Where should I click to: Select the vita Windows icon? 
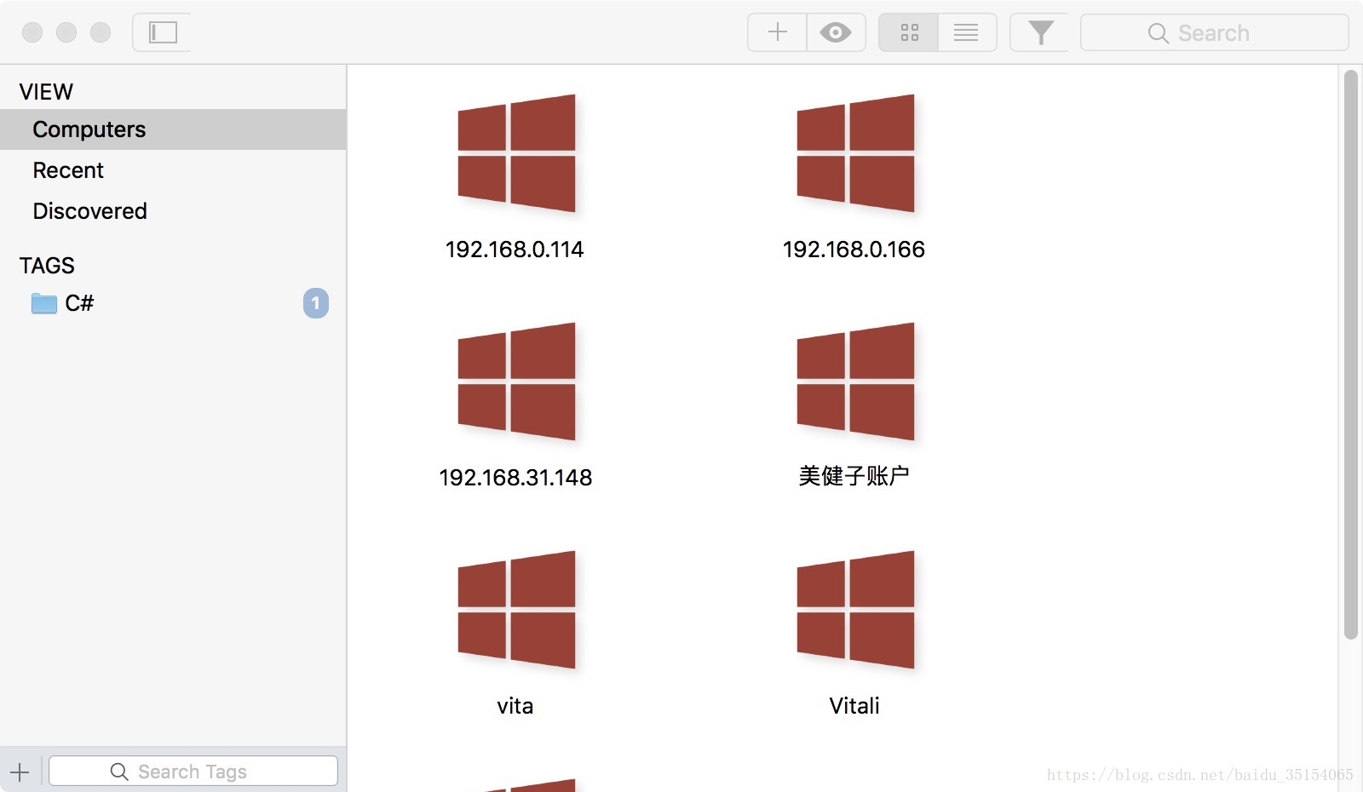point(516,610)
